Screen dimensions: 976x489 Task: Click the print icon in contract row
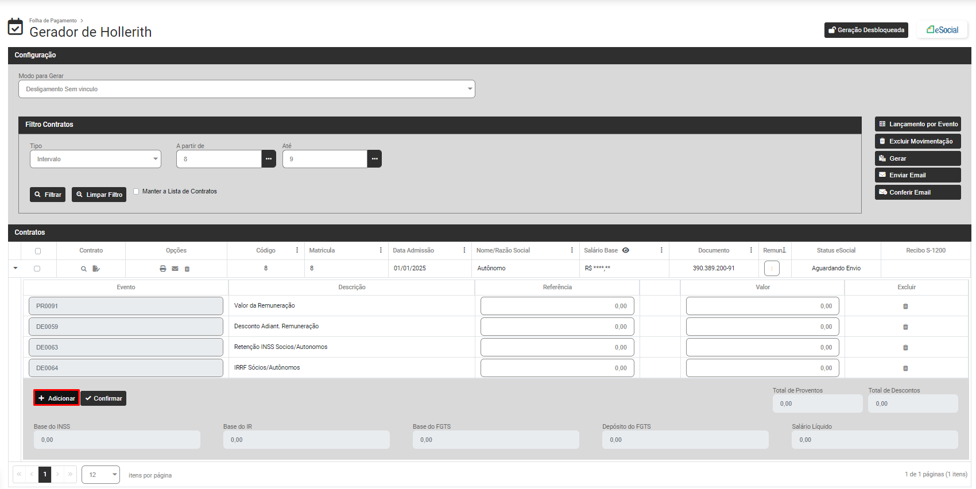(163, 269)
